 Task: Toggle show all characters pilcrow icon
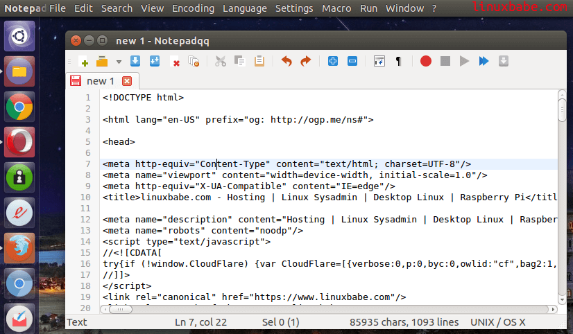398,62
